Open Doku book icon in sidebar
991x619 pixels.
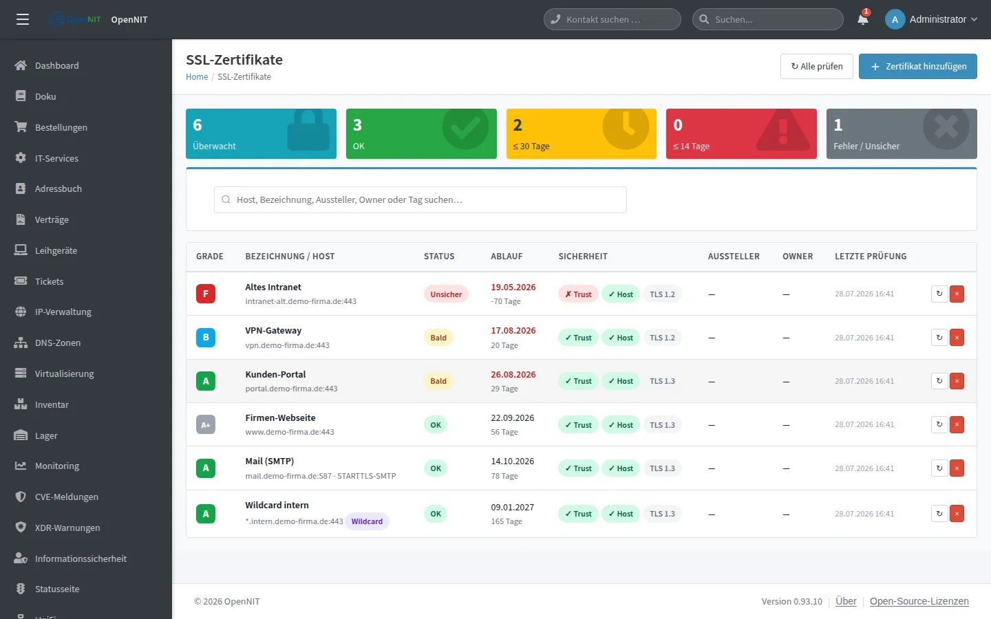(x=21, y=96)
